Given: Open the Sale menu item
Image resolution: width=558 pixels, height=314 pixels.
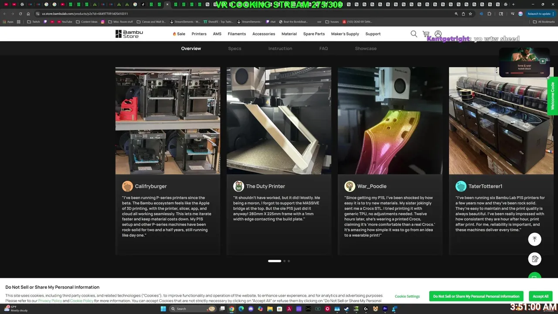Looking at the screenshot, I should pyautogui.click(x=179, y=34).
